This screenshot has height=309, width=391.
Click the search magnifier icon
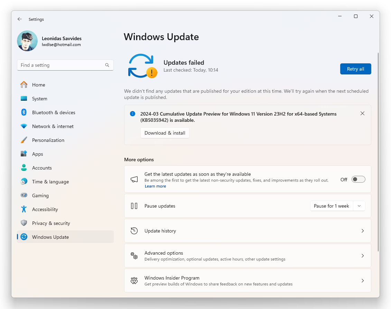click(107, 65)
